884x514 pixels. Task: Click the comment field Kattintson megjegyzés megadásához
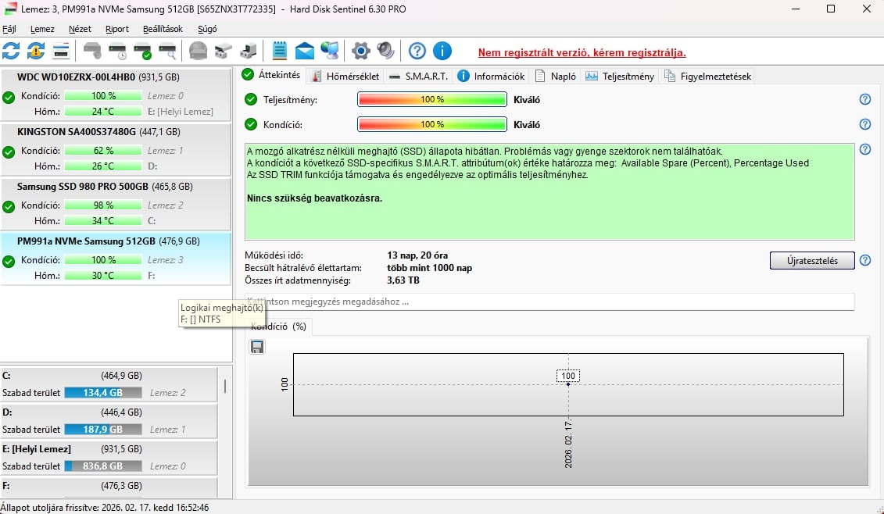point(549,302)
